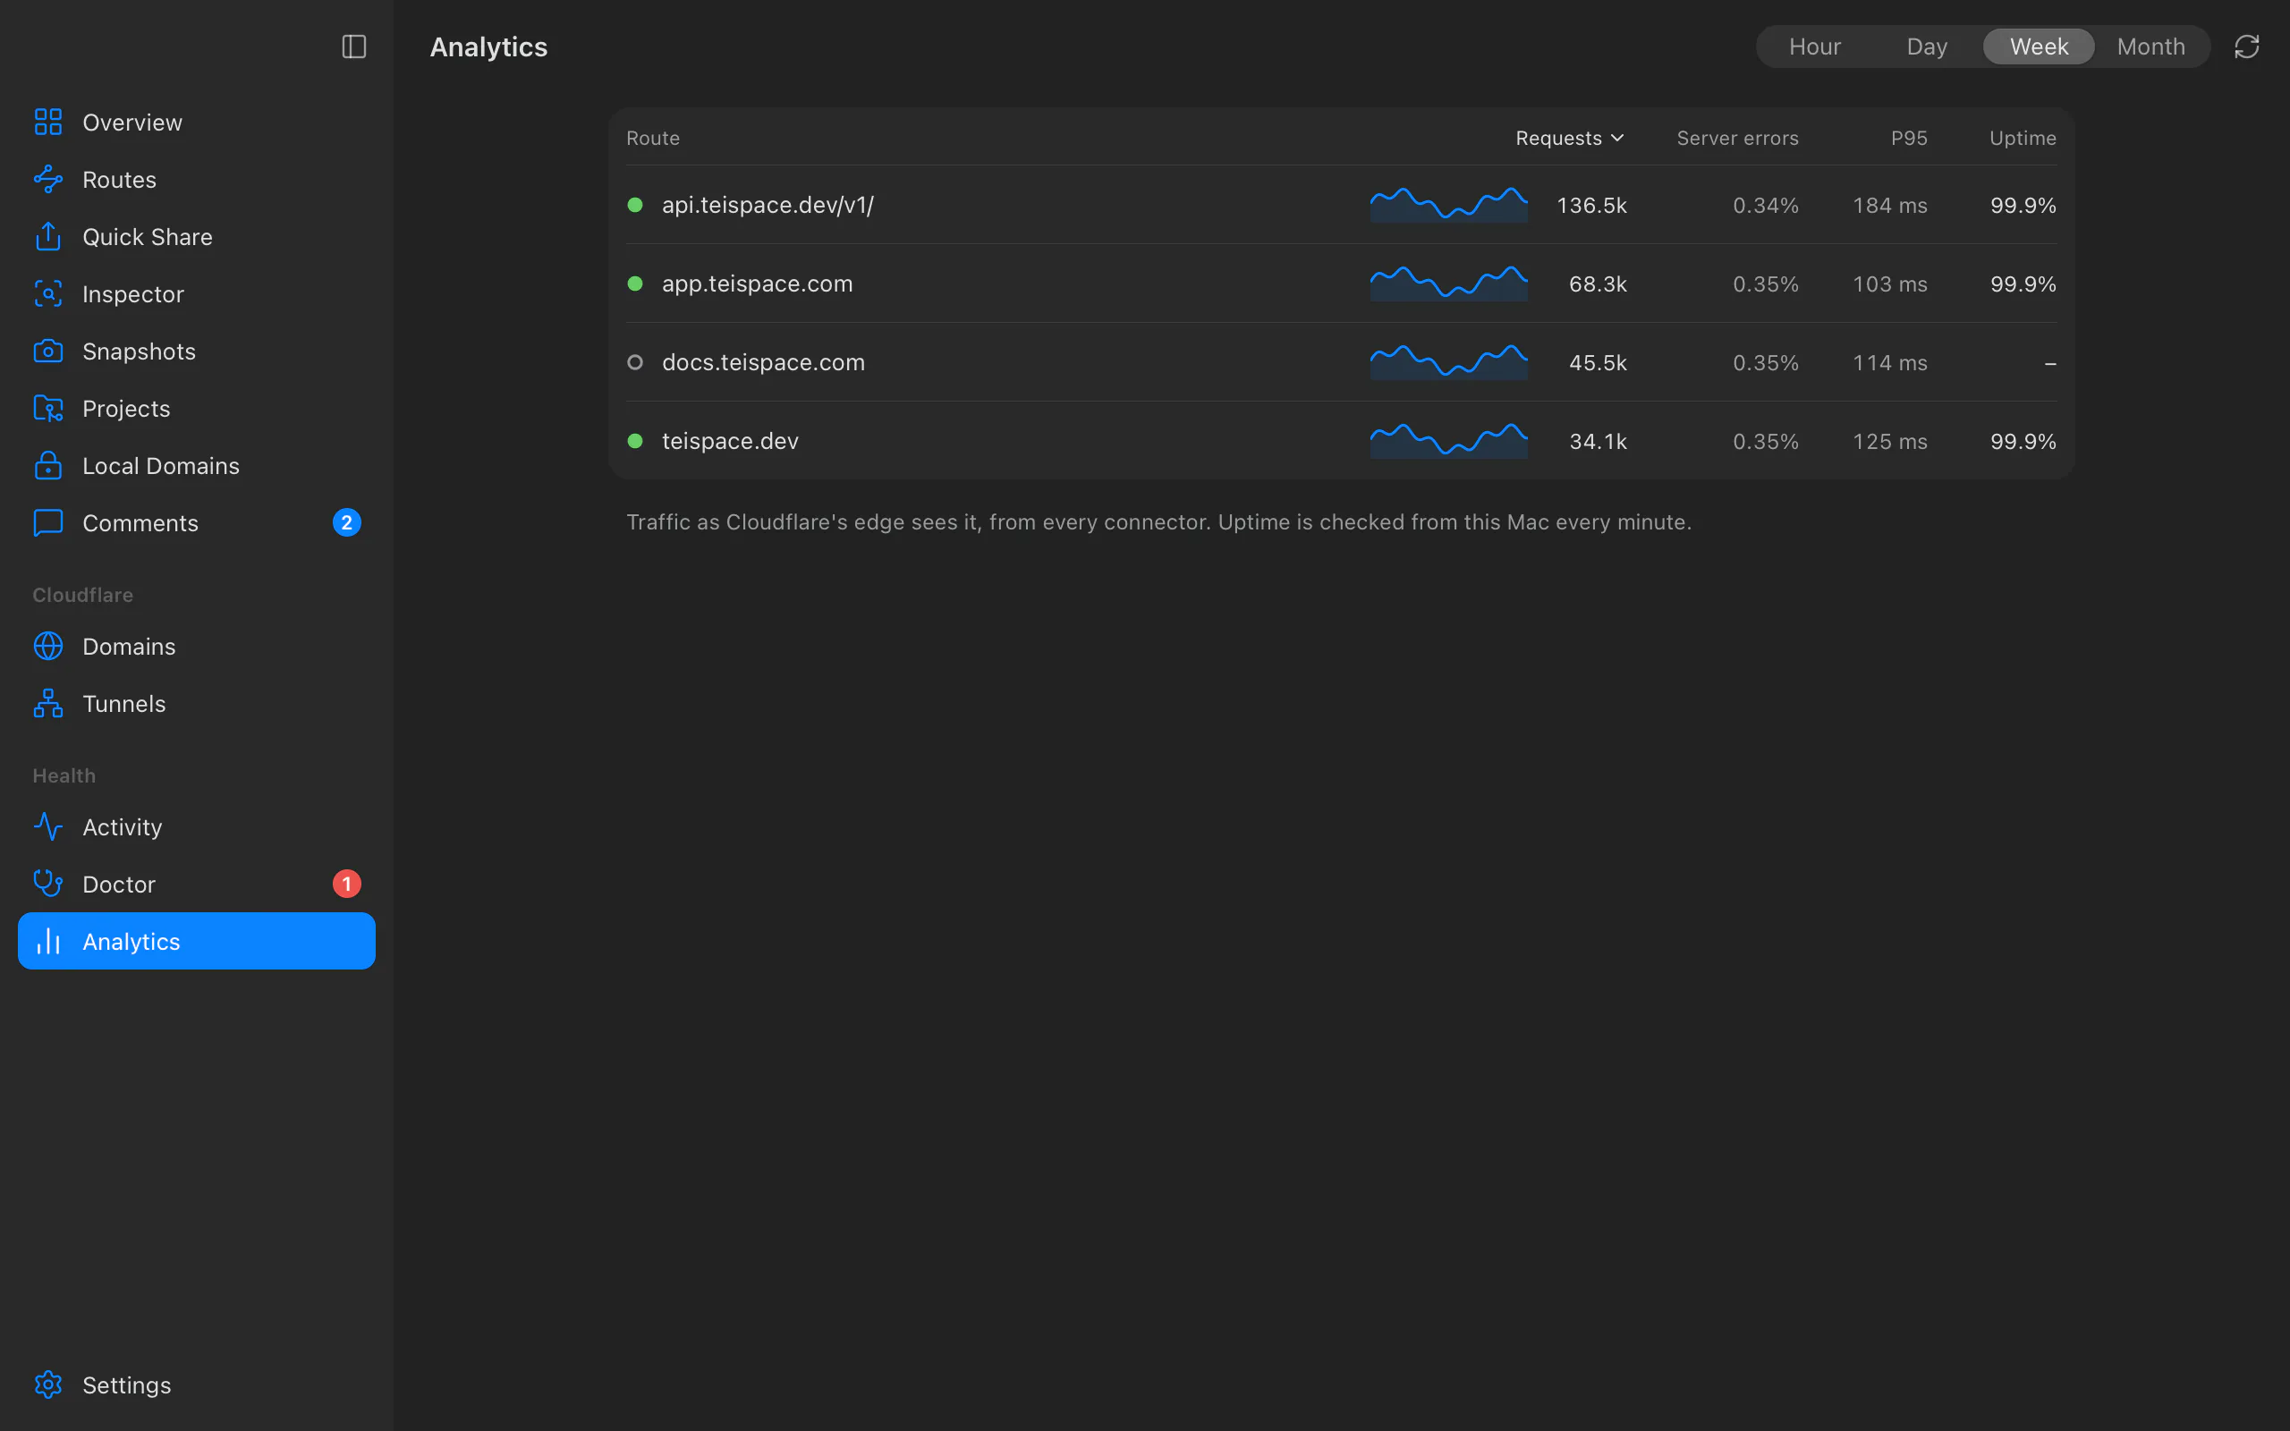The height and width of the screenshot is (1431, 2290).
Task: Sort by P95 column header
Action: tap(1909, 138)
